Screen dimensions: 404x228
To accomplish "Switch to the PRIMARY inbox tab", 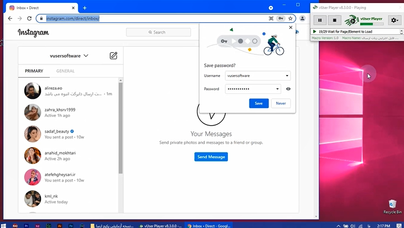I will (x=34, y=71).
